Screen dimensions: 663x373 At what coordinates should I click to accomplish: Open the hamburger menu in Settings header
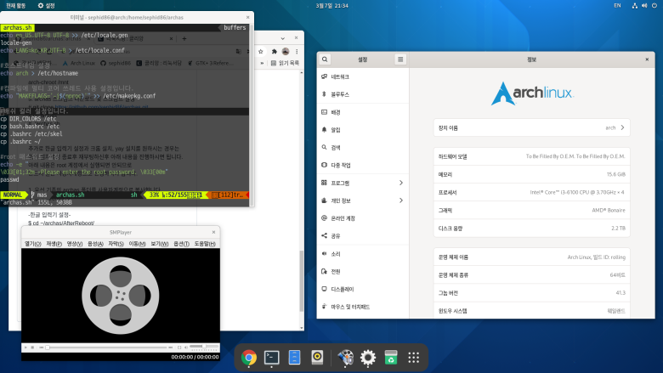coord(400,59)
